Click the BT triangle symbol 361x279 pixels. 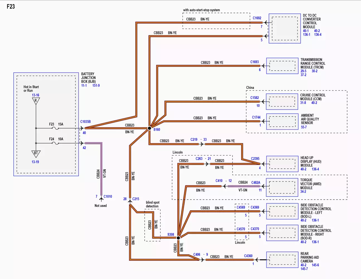[x=36, y=153]
